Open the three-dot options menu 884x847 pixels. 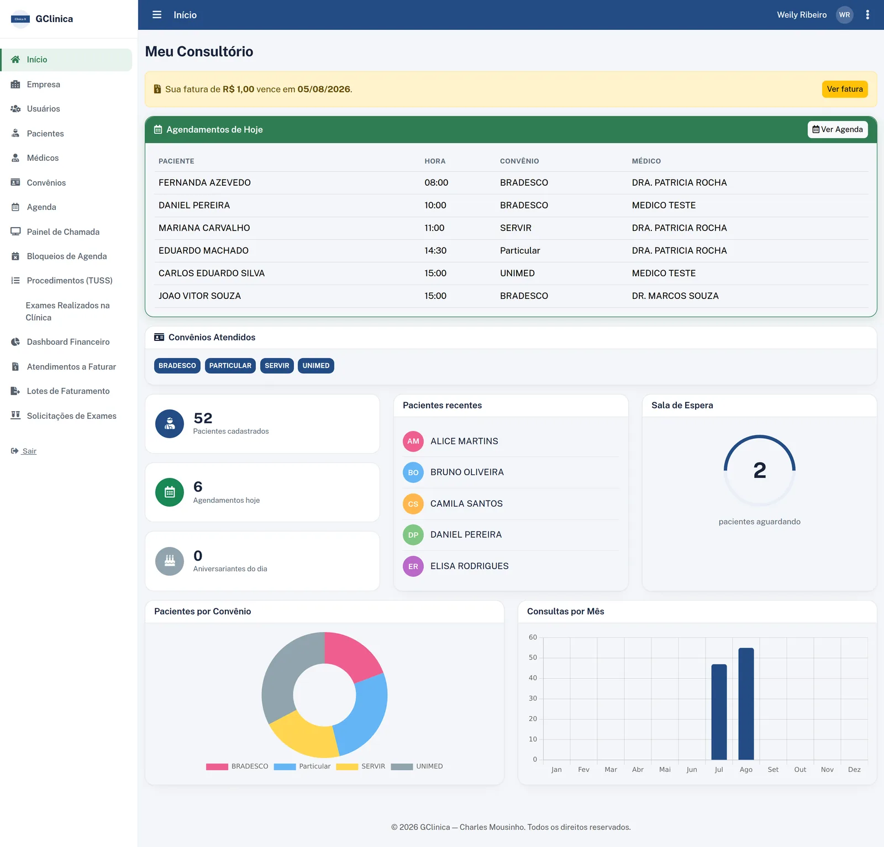[x=867, y=15]
